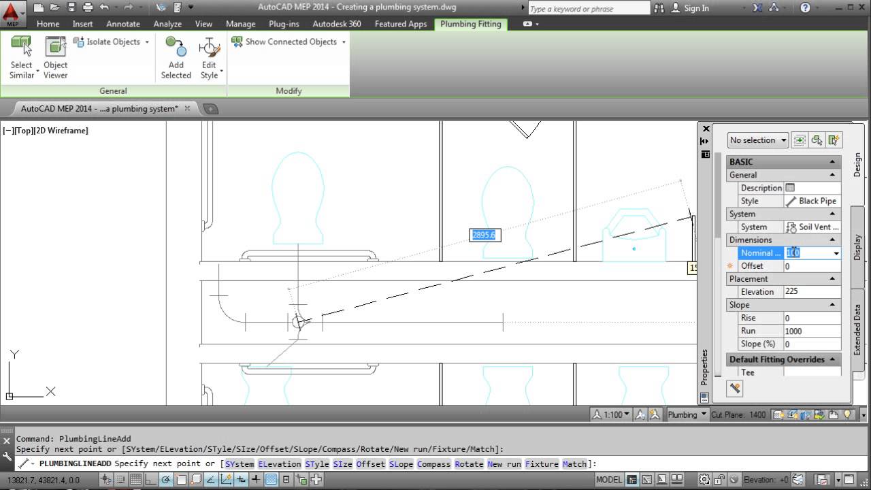Click the lightbulb isolate objects icon
The image size is (871, 490).
pos(847,414)
